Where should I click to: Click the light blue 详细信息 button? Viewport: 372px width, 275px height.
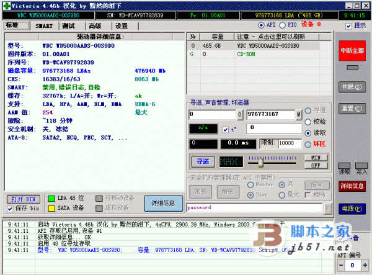coord(164,203)
